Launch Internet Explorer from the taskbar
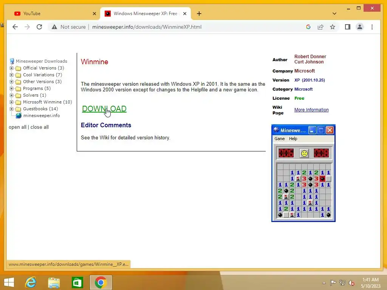 pyautogui.click(x=31, y=282)
